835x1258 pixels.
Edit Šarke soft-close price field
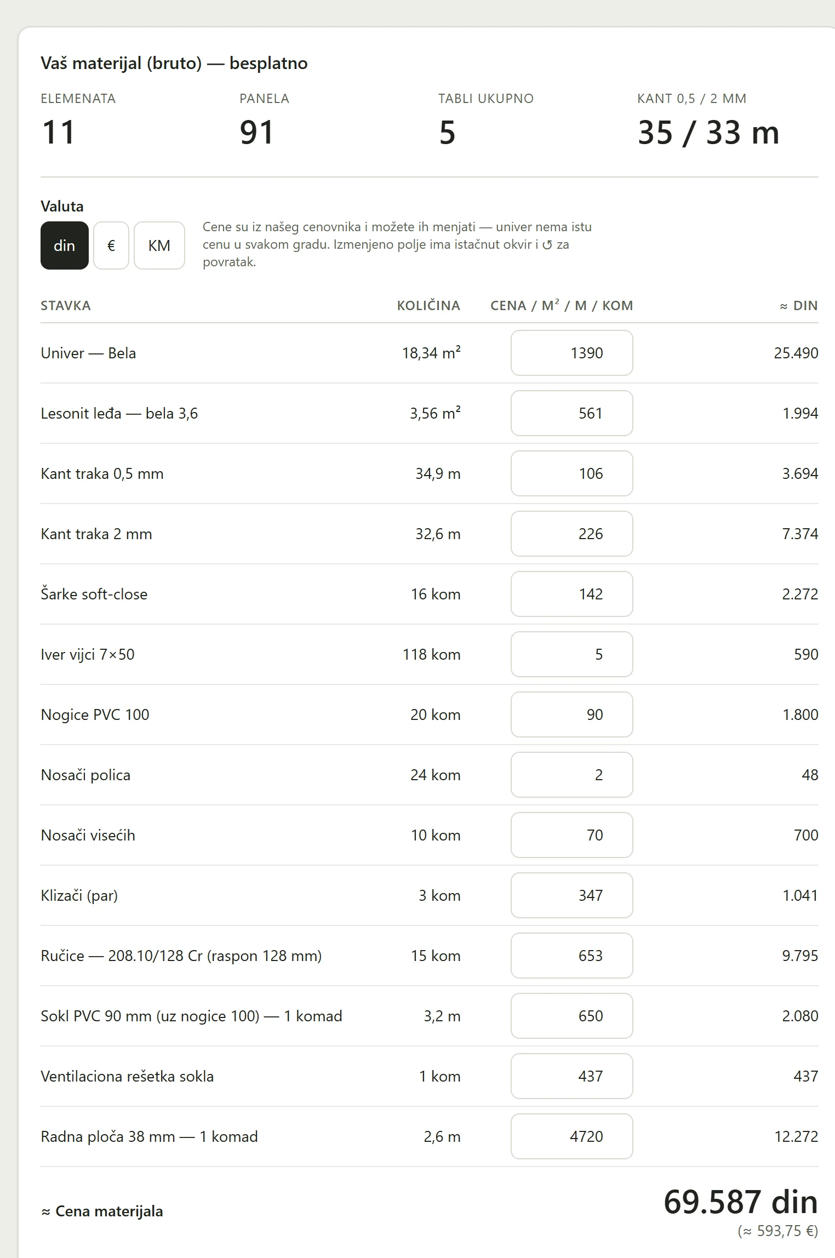pyautogui.click(x=572, y=594)
